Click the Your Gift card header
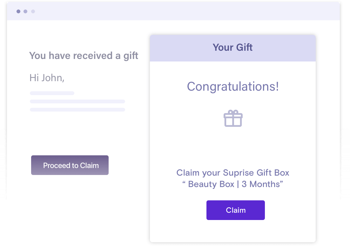The width and height of the screenshot is (350, 246). point(233,48)
